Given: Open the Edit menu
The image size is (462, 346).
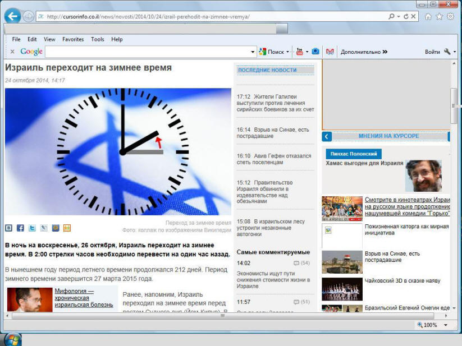Looking at the screenshot, I should click(x=32, y=39).
